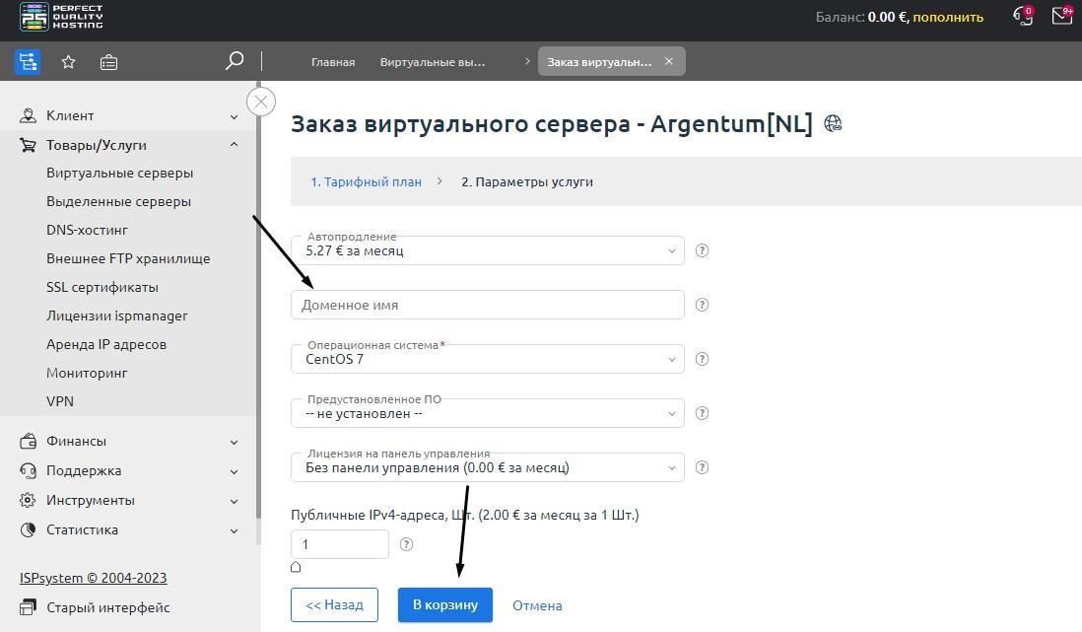Screen dimensions: 1082x632
Task: Open the Операционная система dropdown
Action: tap(487, 359)
